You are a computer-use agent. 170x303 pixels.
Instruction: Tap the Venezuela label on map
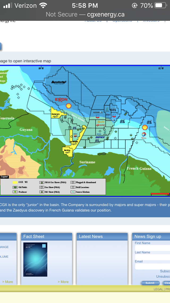(x=7, y=118)
